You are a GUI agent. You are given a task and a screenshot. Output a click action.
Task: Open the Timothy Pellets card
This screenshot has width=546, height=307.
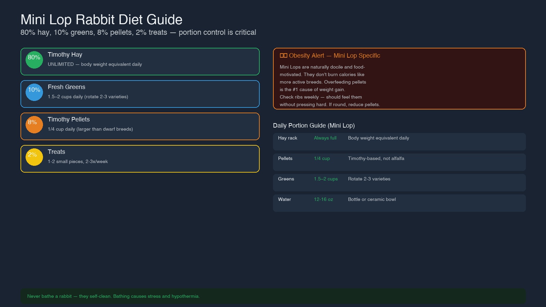point(140,126)
